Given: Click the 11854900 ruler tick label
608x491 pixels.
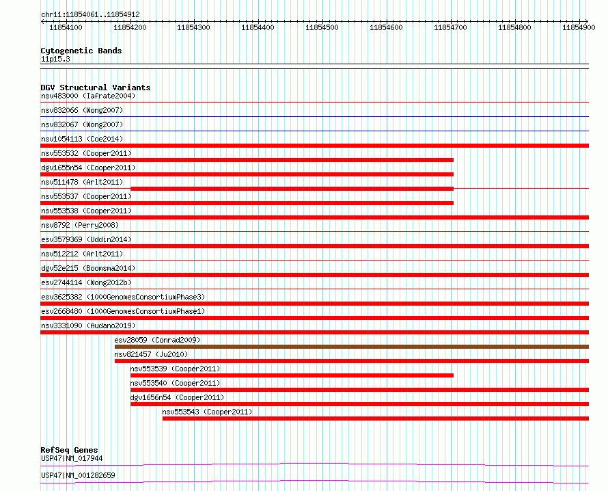Looking at the screenshot, I should coord(579,27).
